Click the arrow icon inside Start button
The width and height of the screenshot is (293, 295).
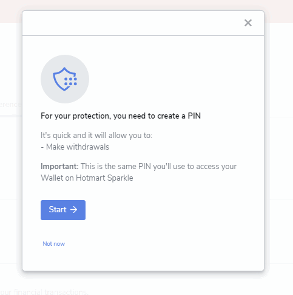tap(73, 210)
